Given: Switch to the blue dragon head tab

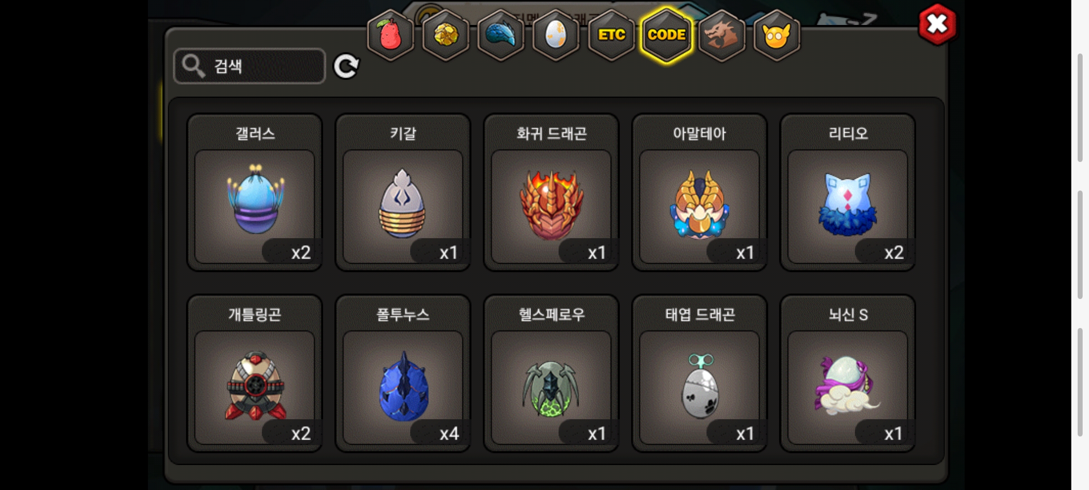Looking at the screenshot, I should (501, 35).
